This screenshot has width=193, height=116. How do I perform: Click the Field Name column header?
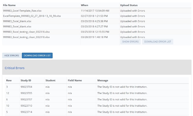tap(75, 80)
